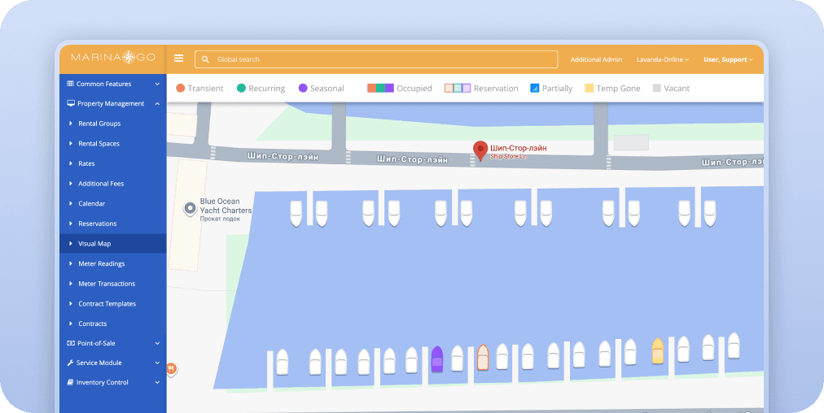Click the red Ship Store Ln map pin
This screenshot has width=824, height=413.
click(x=480, y=150)
